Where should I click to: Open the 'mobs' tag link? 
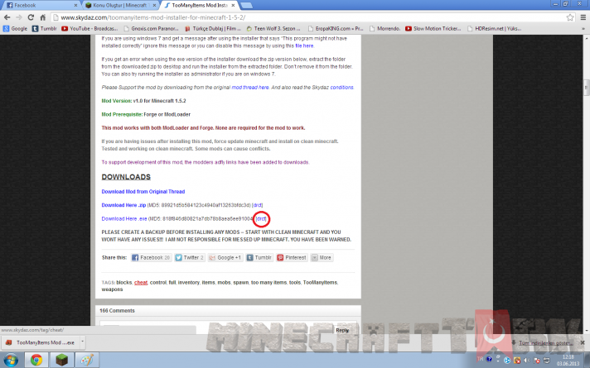tap(224, 282)
